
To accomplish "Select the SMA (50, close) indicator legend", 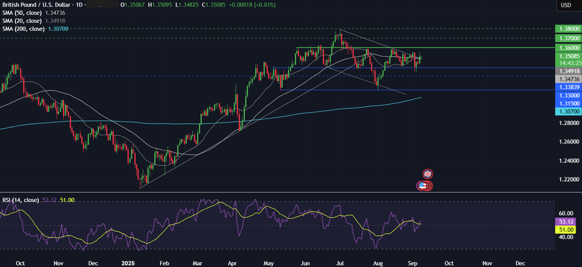I will 22,12.
